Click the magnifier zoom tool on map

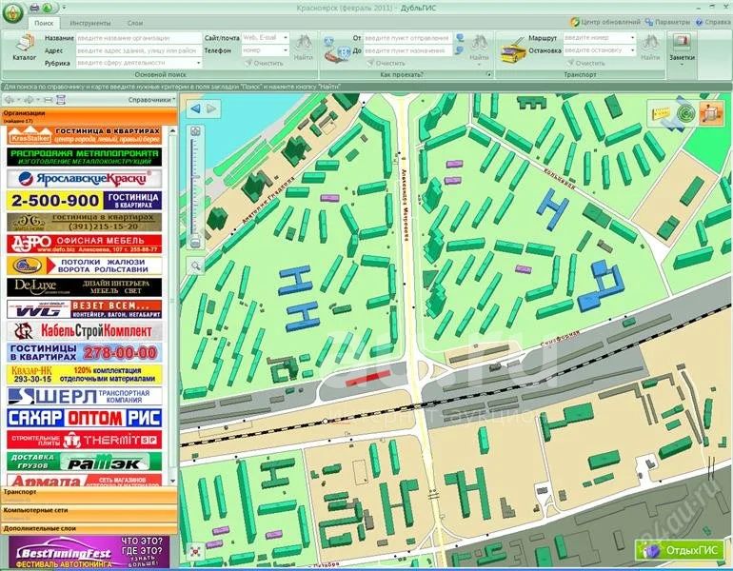(x=195, y=266)
